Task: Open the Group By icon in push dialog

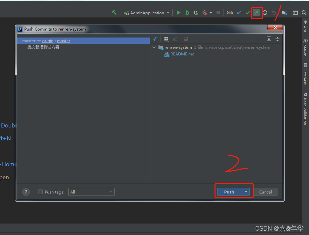Action: tap(166, 39)
